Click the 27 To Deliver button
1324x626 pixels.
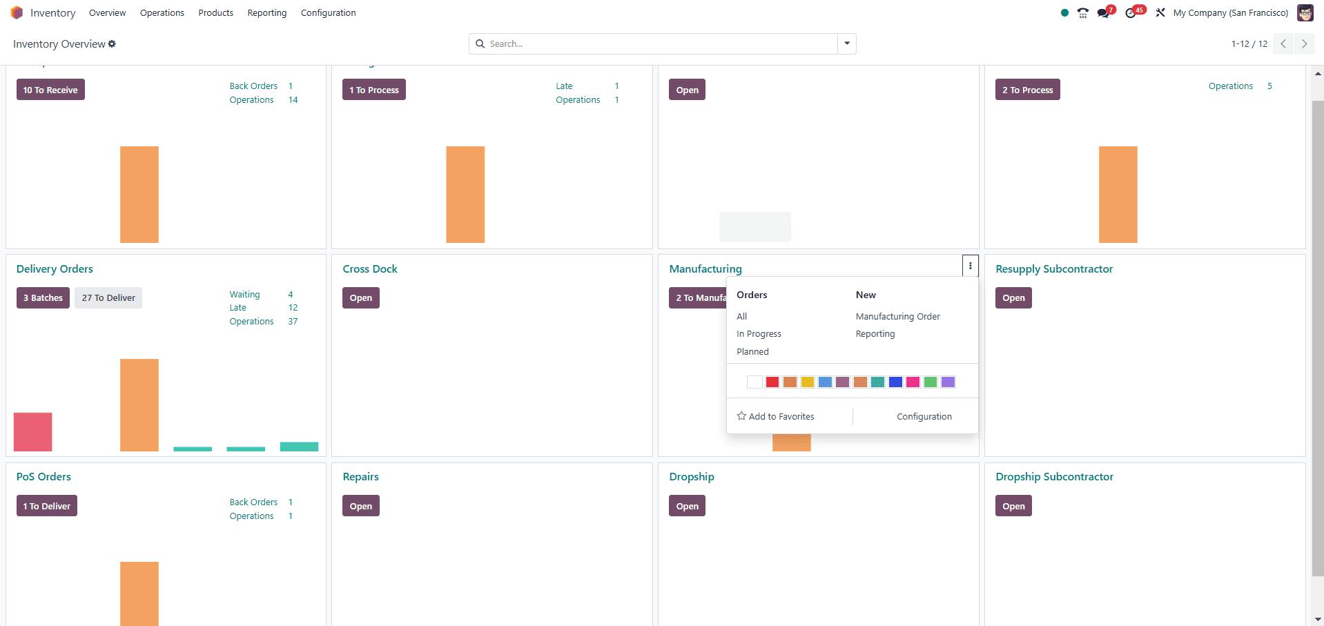pyautogui.click(x=108, y=298)
